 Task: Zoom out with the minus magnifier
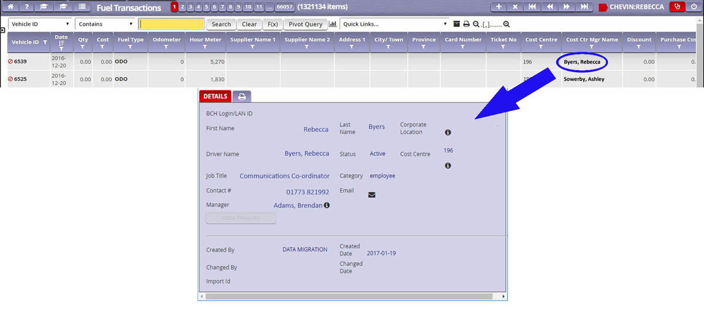(x=476, y=24)
